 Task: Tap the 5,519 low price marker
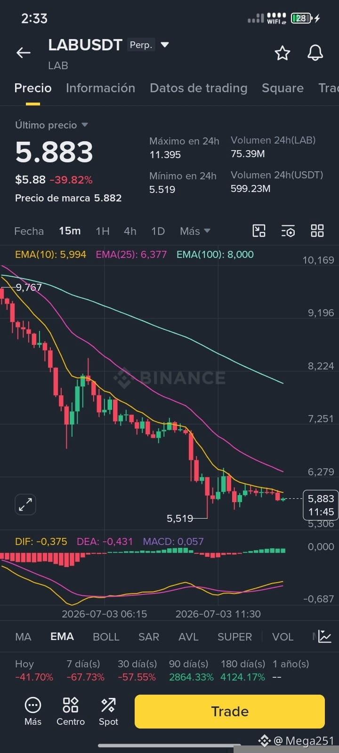click(180, 518)
